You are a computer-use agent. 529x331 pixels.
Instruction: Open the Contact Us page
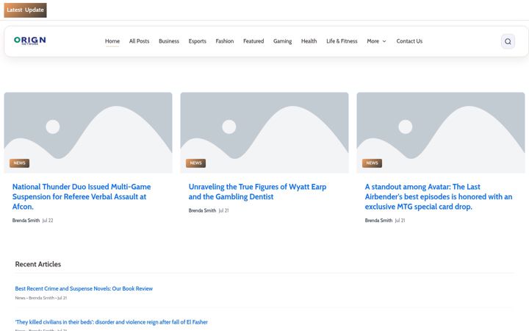tap(409, 41)
